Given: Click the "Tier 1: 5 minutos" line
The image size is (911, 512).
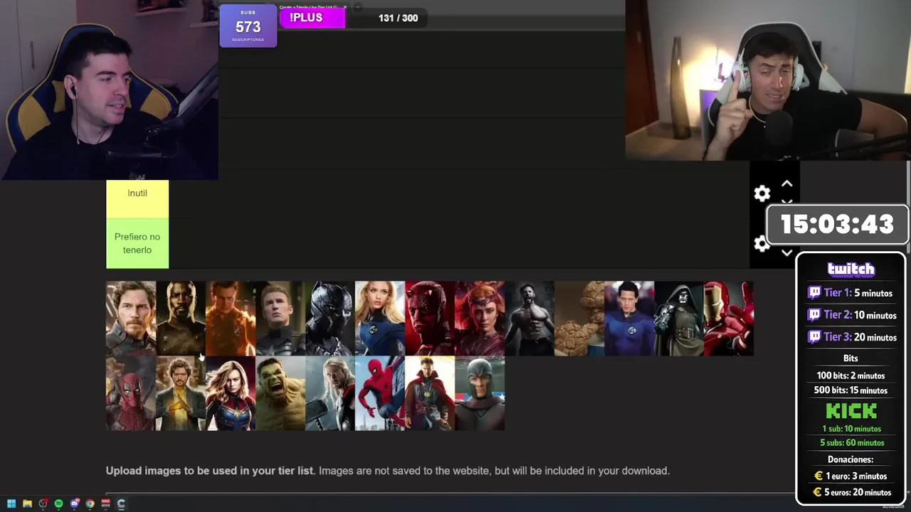Looking at the screenshot, I should [x=850, y=293].
